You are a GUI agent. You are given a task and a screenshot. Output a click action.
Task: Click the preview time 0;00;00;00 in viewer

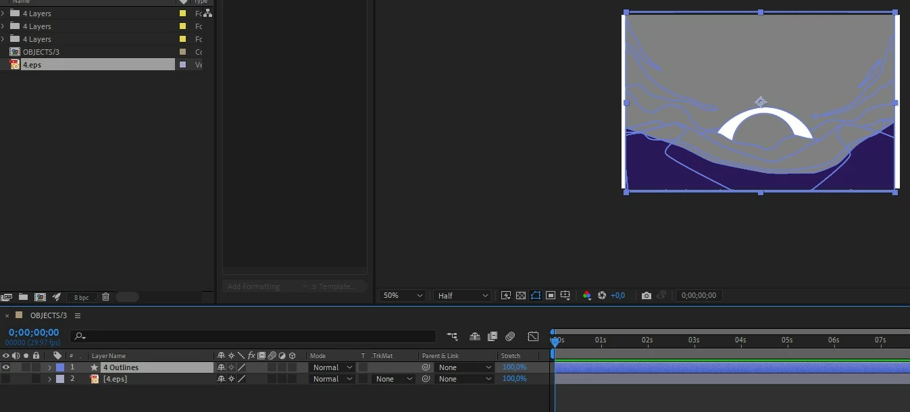(699, 295)
